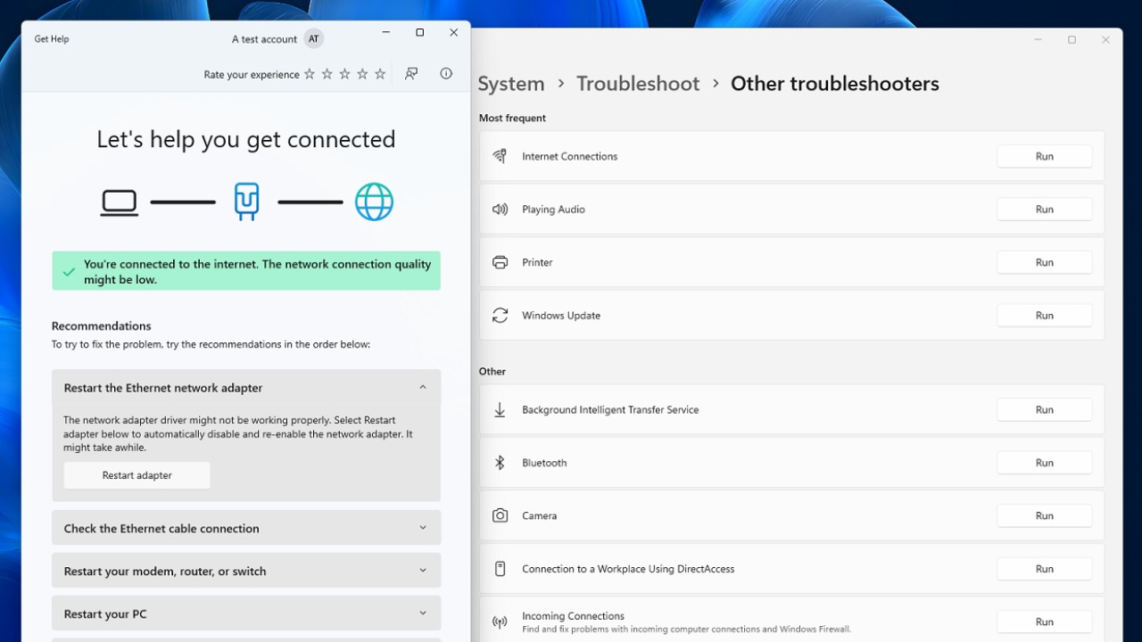This screenshot has height=642, width=1142.
Task: Click the Printer icon in troubleshooters list
Action: pos(500,262)
